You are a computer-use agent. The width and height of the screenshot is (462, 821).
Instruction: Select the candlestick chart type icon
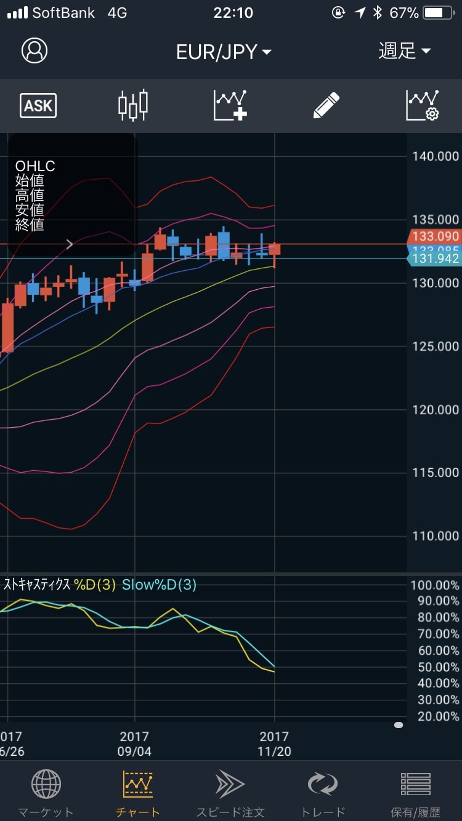click(x=133, y=105)
